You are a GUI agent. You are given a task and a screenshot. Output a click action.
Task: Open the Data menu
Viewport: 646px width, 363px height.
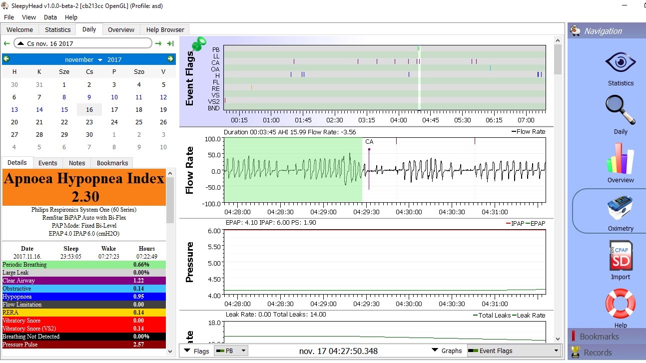50,17
